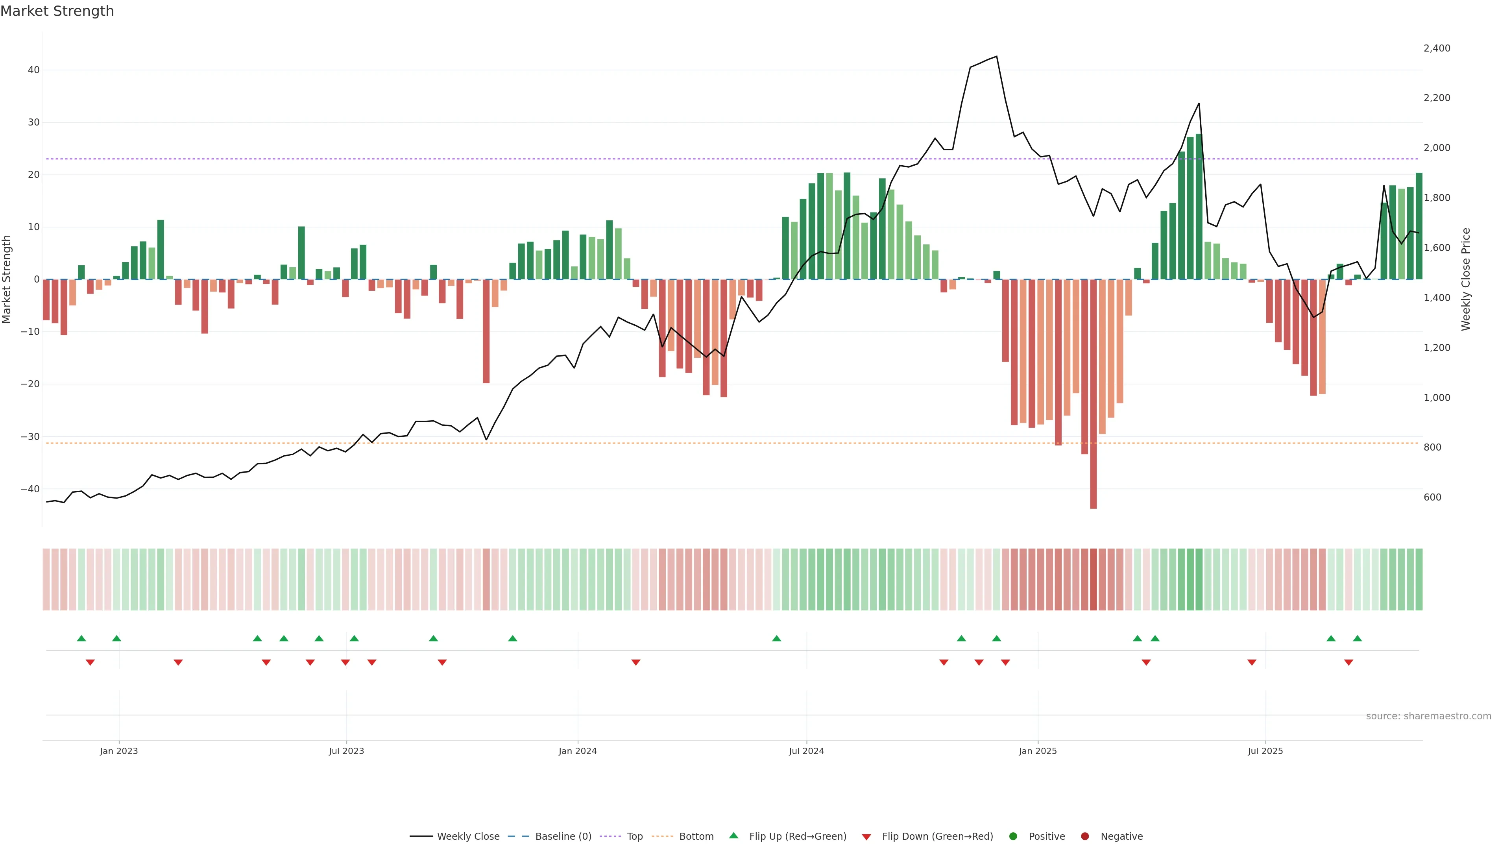
Task: Toggle the Weekly Close legend entry
Action: pyautogui.click(x=467, y=837)
